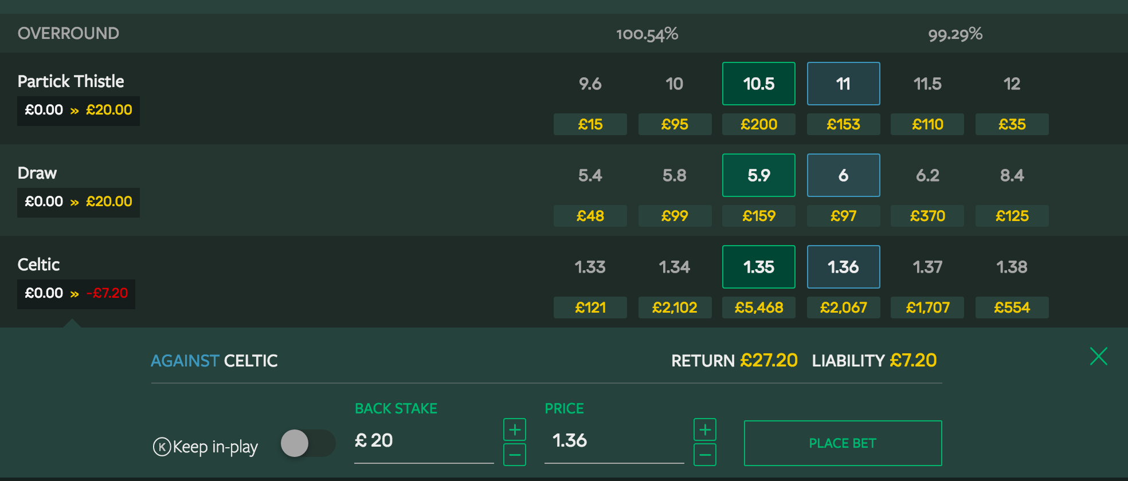This screenshot has width=1128, height=481.
Task: Select odds of 6 for the Draw
Action: (843, 175)
